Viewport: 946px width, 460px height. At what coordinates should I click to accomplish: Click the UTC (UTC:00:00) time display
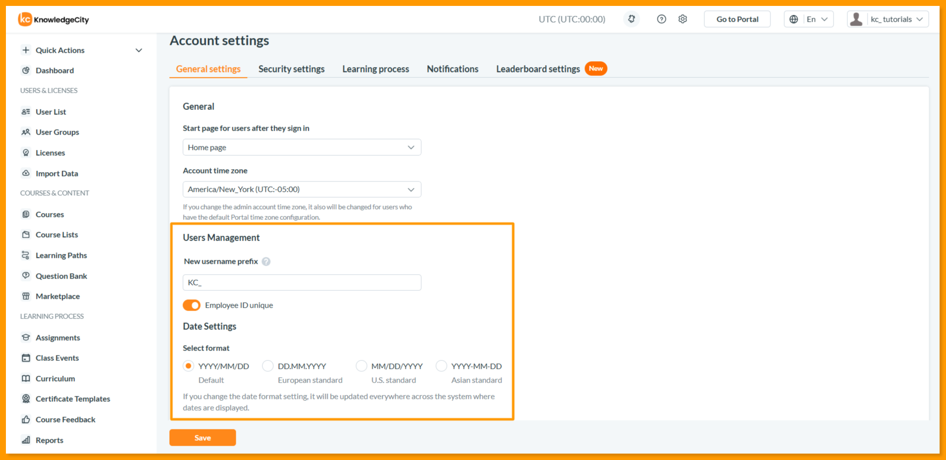click(572, 19)
